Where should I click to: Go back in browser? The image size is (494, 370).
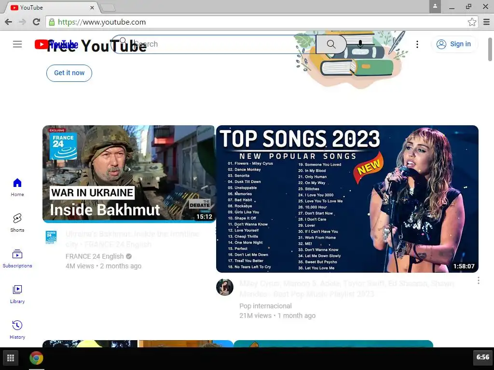point(9,22)
